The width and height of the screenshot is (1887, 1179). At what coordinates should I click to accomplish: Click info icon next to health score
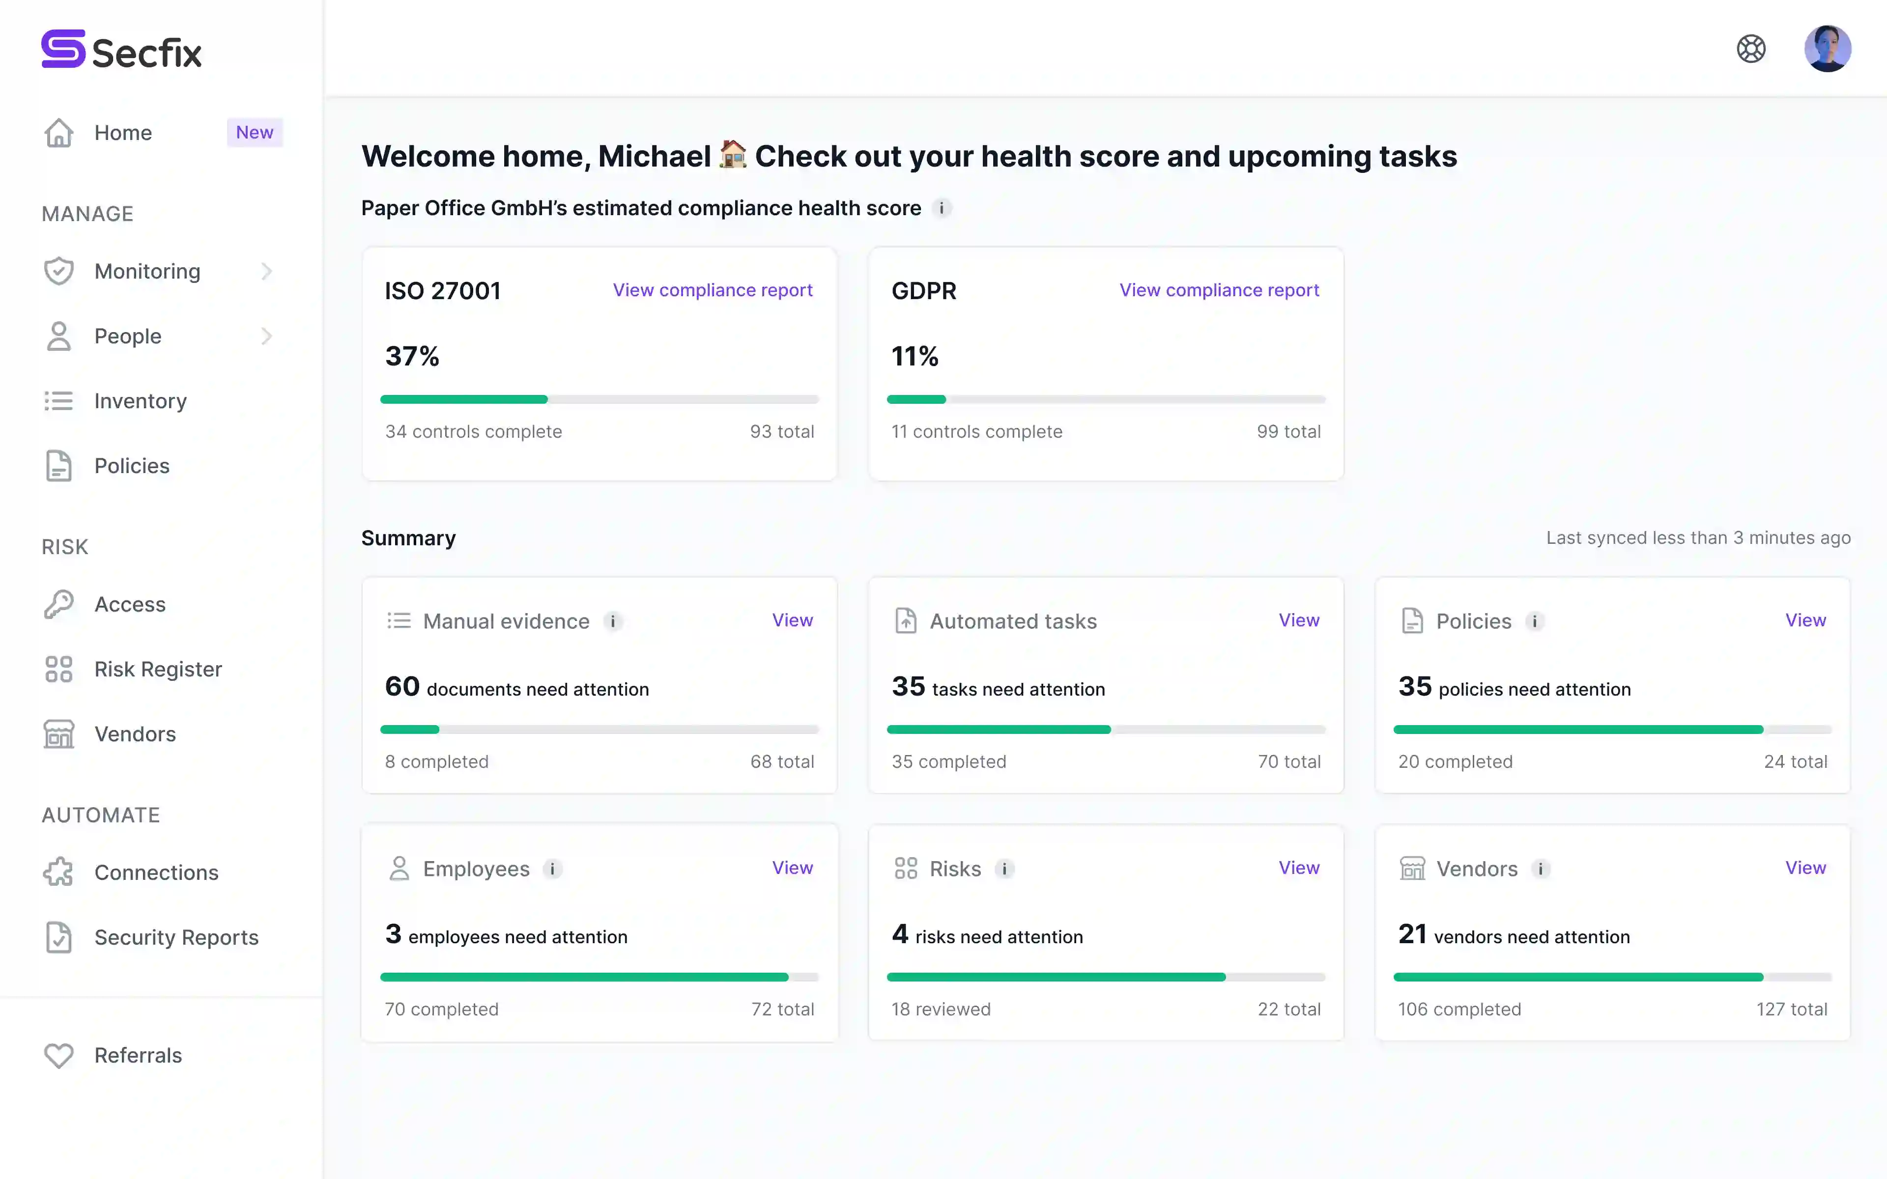click(941, 208)
